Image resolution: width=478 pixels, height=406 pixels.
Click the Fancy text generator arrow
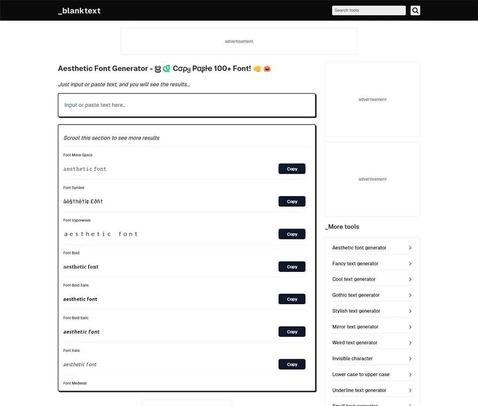point(410,264)
